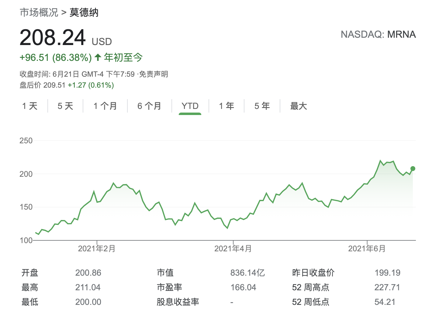Image resolution: width=439 pixels, height=314 pixels.
Task: Click the 最低 value 200.00
Action: point(88,302)
